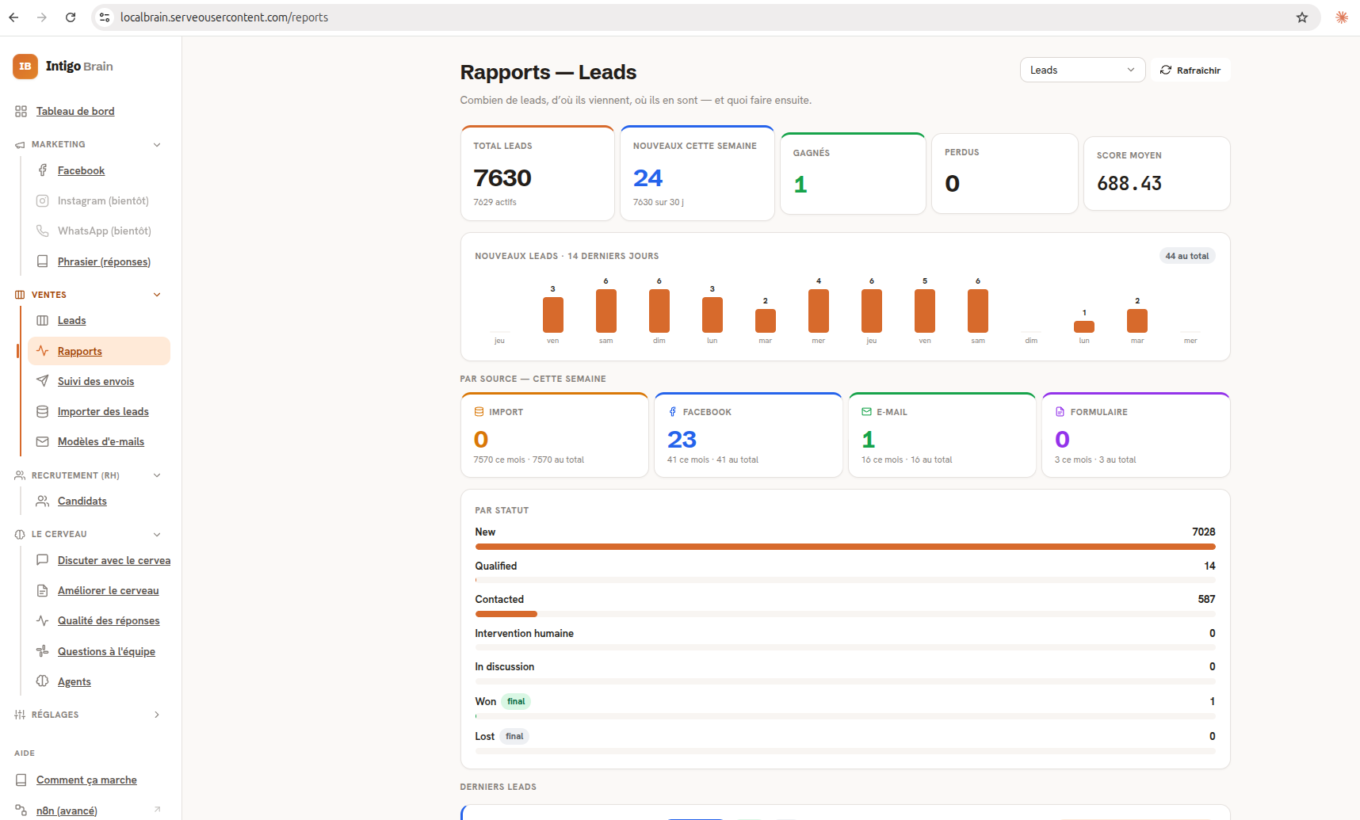Click the 'final' badge next to Lost

(x=514, y=737)
